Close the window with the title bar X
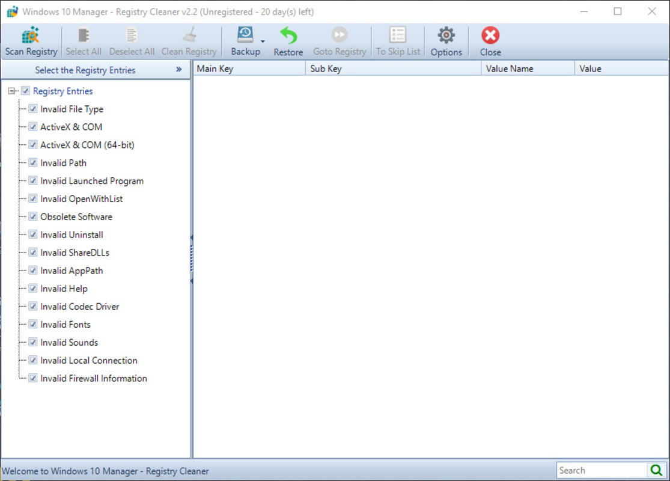The height and width of the screenshot is (481, 670). (651, 11)
